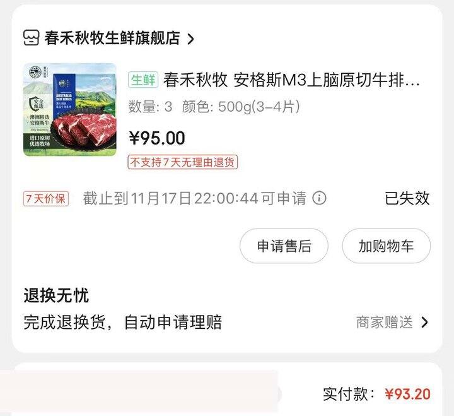
Task: Click the 申请售后 button
Action: pos(284,246)
